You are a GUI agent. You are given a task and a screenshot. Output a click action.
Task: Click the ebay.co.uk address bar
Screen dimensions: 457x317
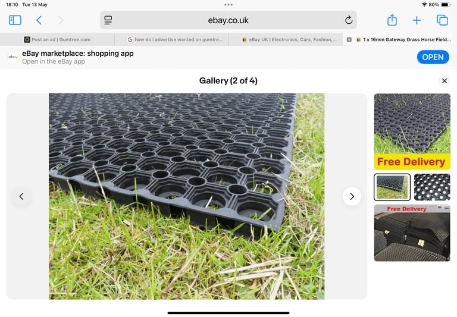pos(228,20)
